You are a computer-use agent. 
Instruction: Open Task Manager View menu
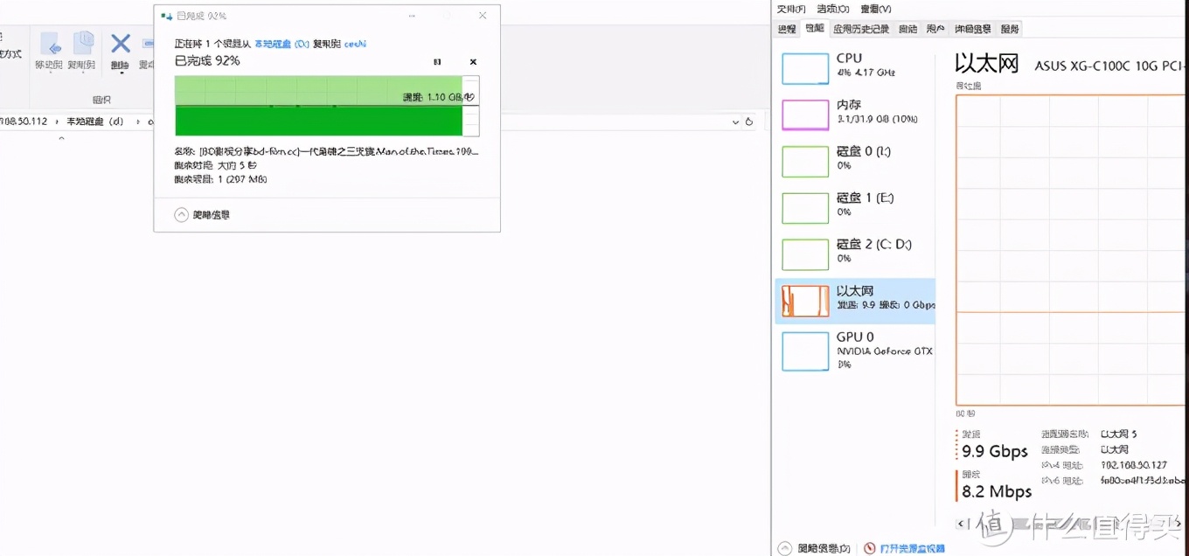click(x=875, y=9)
